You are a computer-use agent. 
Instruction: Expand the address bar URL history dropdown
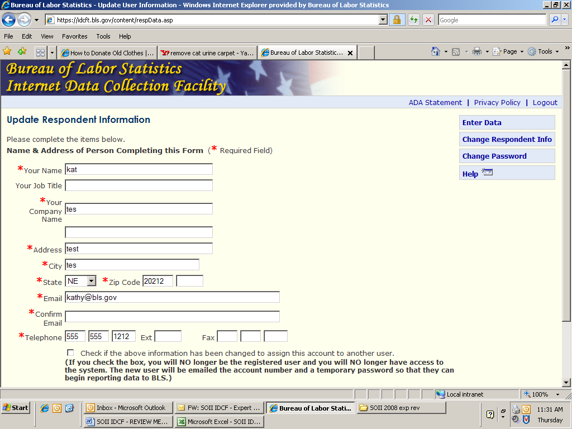pos(383,20)
